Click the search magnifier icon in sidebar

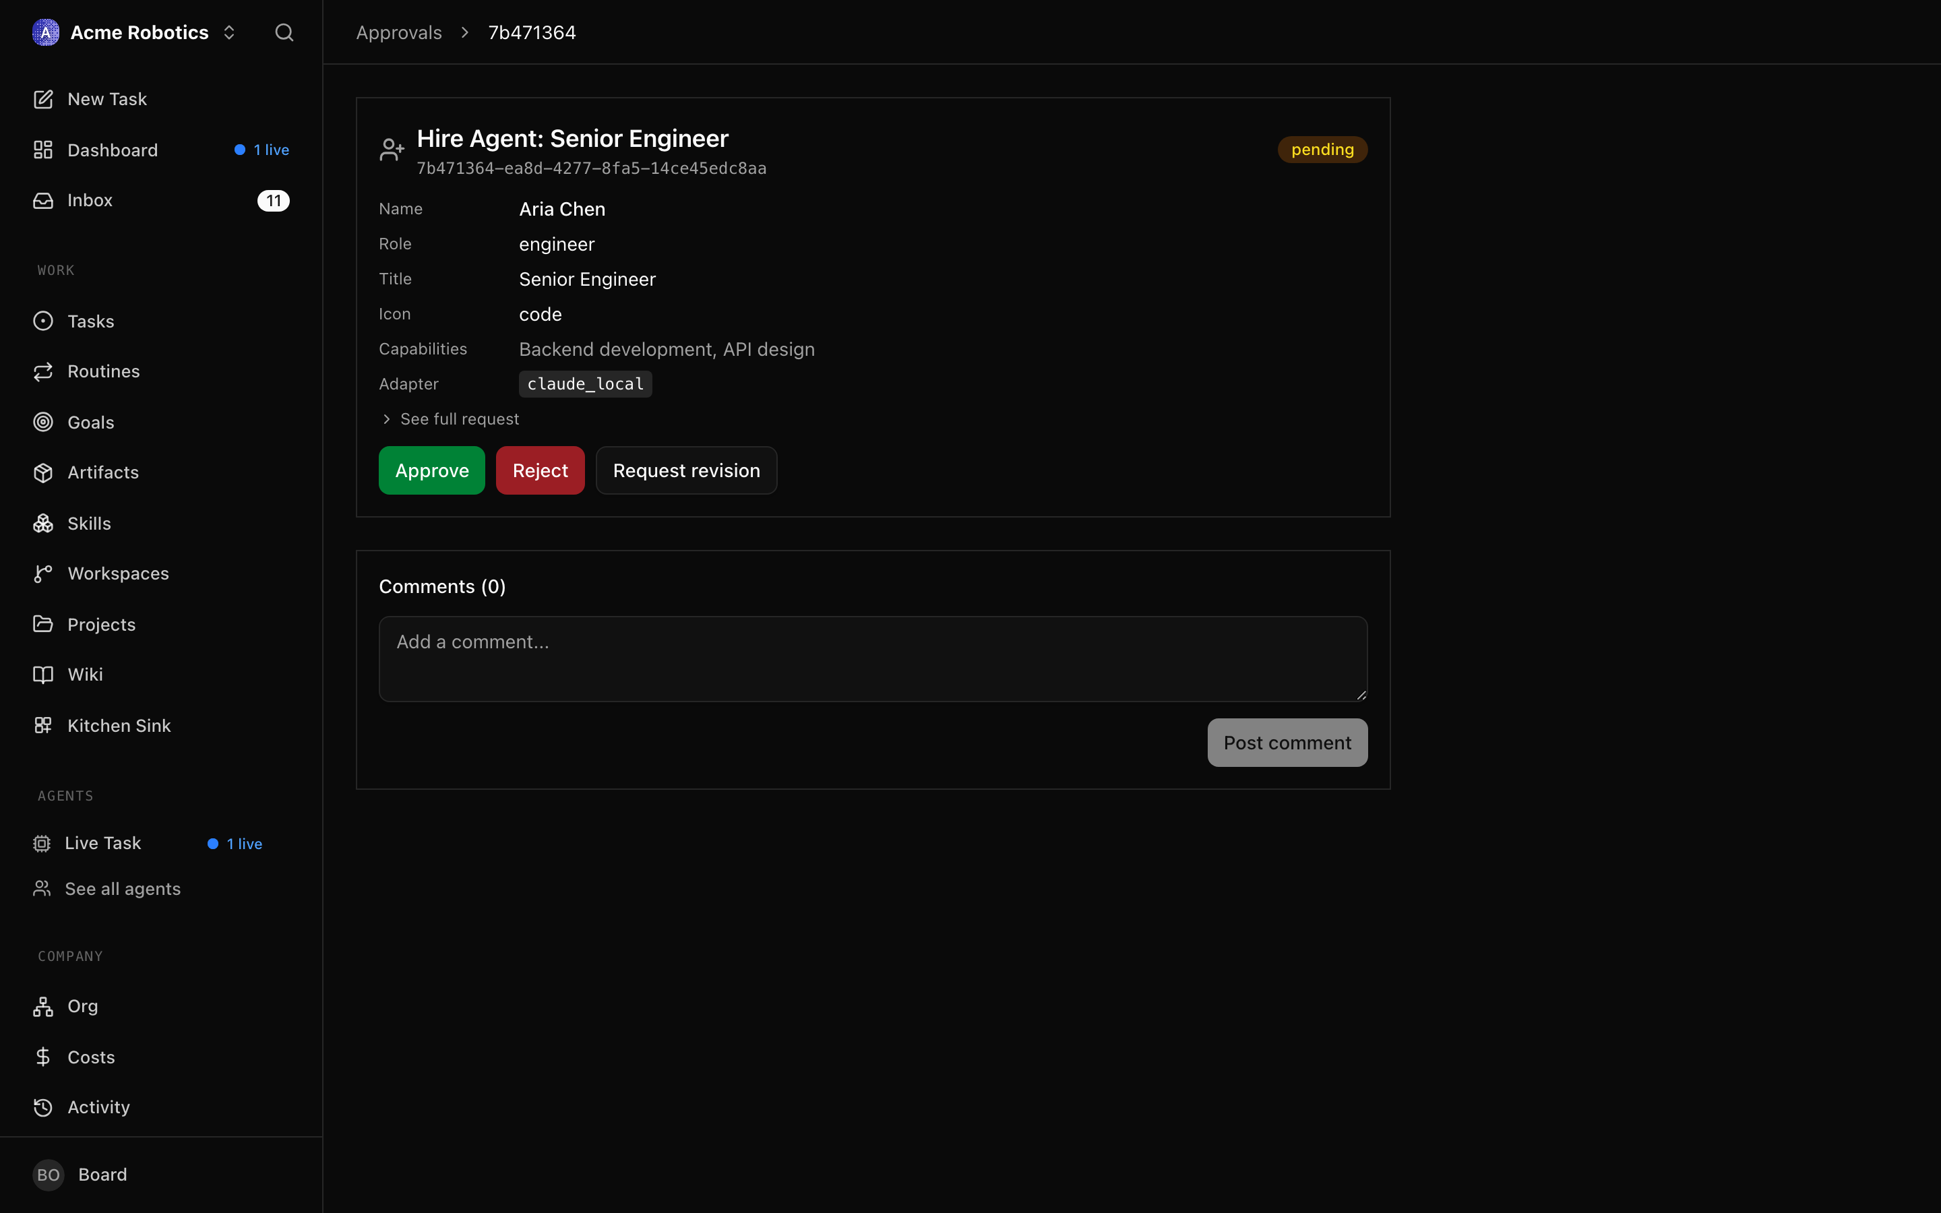click(x=284, y=32)
